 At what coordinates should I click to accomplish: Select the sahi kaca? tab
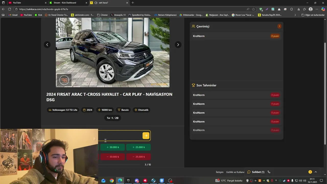[109, 3]
